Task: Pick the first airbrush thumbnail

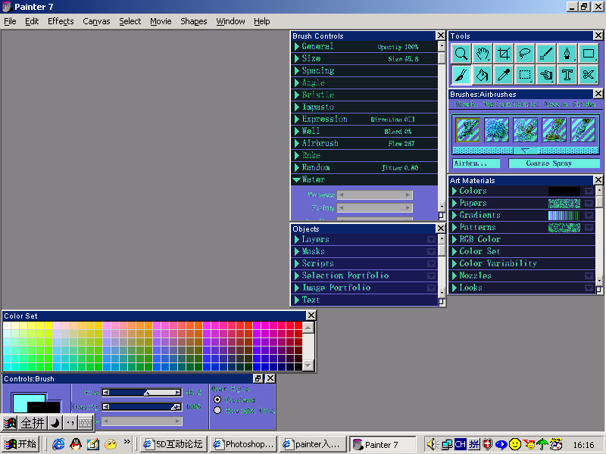Action: 467,130
